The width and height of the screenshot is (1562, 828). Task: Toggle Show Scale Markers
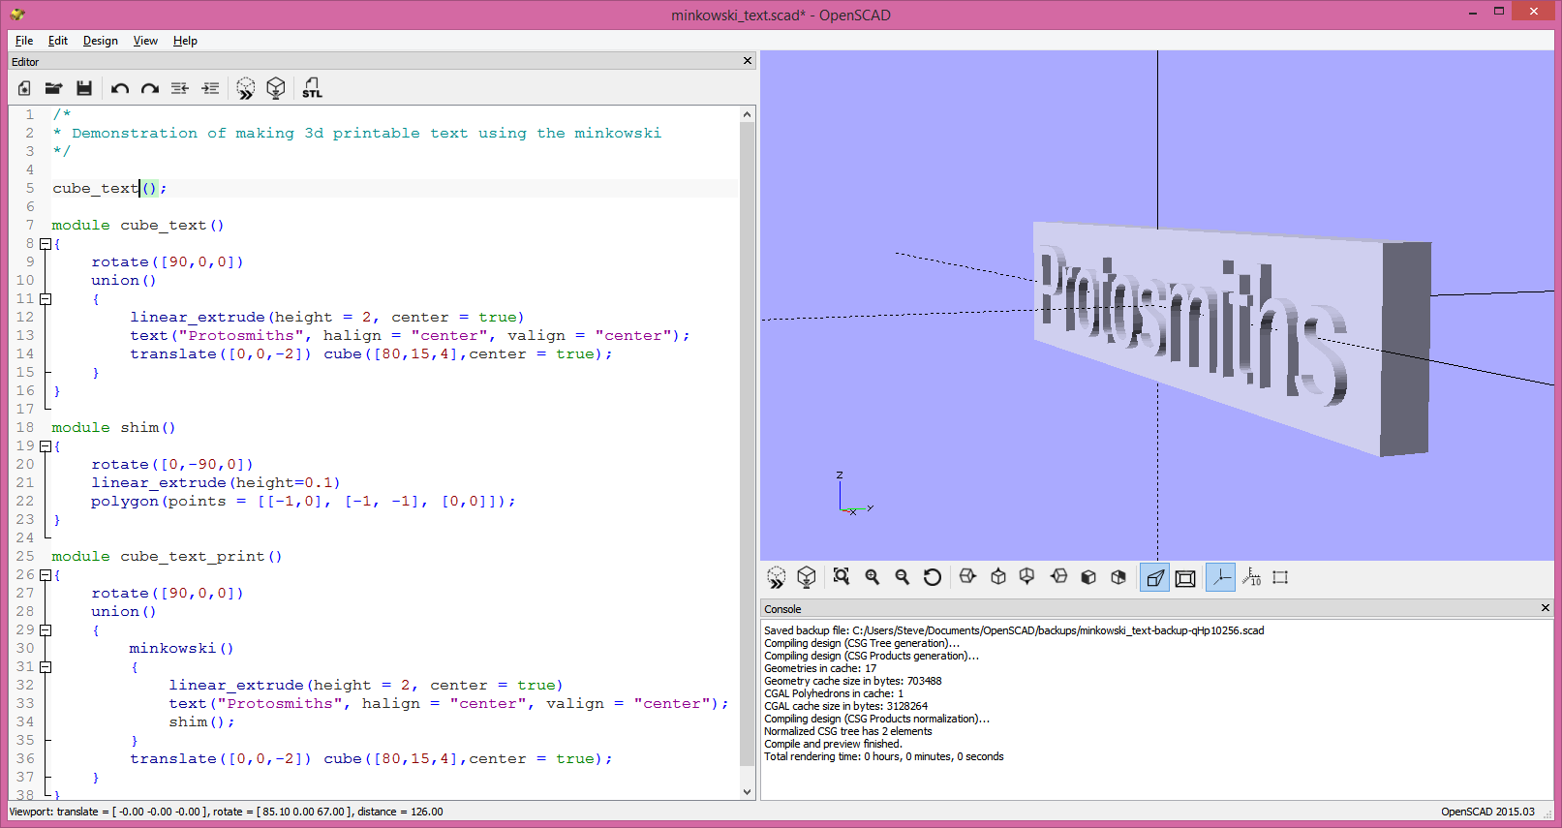pos(1251,577)
